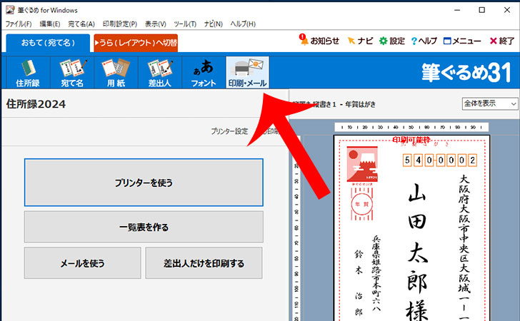Open the 表示(V) menu
Screen dimensions: 520x321
point(156,24)
